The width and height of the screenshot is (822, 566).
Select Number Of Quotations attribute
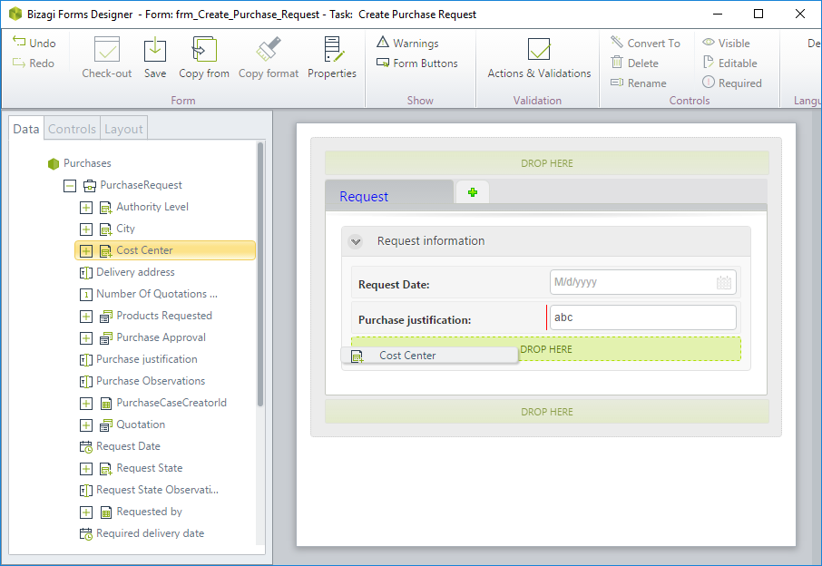[149, 294]
